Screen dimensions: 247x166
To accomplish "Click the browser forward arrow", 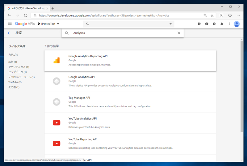I will [18, 15].
